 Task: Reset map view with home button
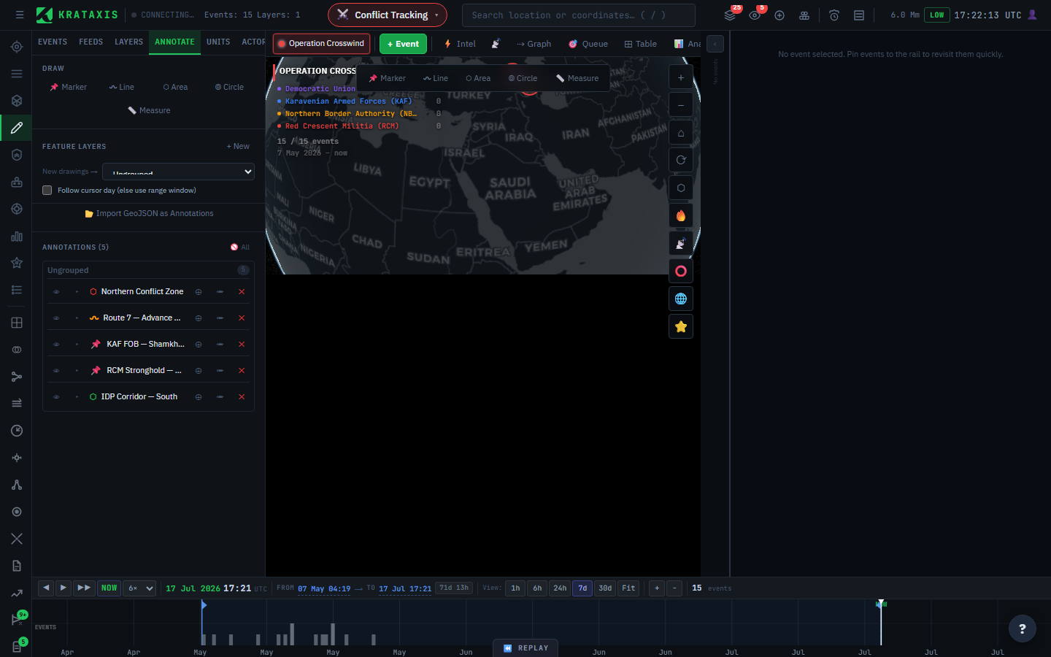681,133
